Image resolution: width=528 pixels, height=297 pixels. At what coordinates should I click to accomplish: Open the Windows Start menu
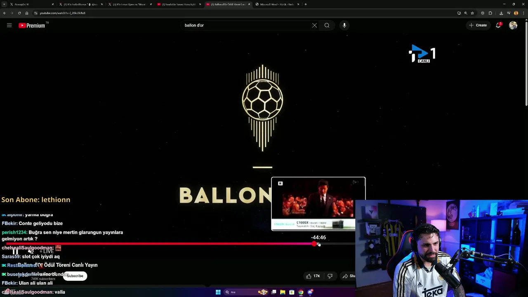pos(218,292)
